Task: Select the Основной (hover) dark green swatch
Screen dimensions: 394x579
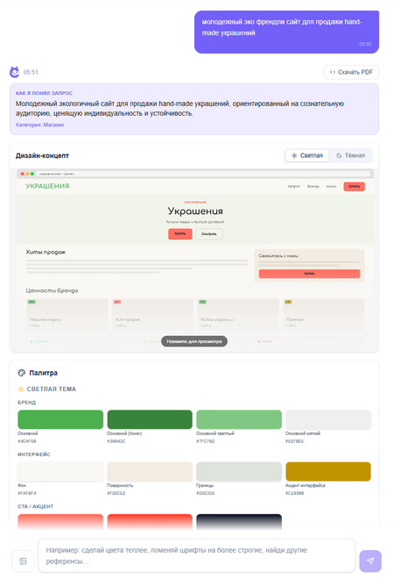Action: tap(150, 419)
